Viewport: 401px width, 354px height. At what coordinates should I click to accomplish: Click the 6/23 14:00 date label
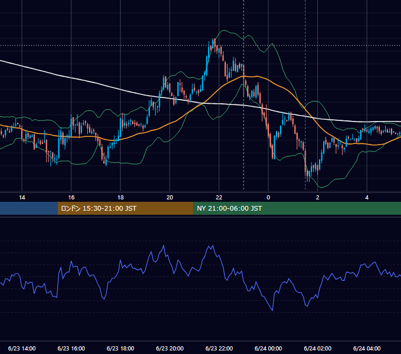click(x=22, y=348)
